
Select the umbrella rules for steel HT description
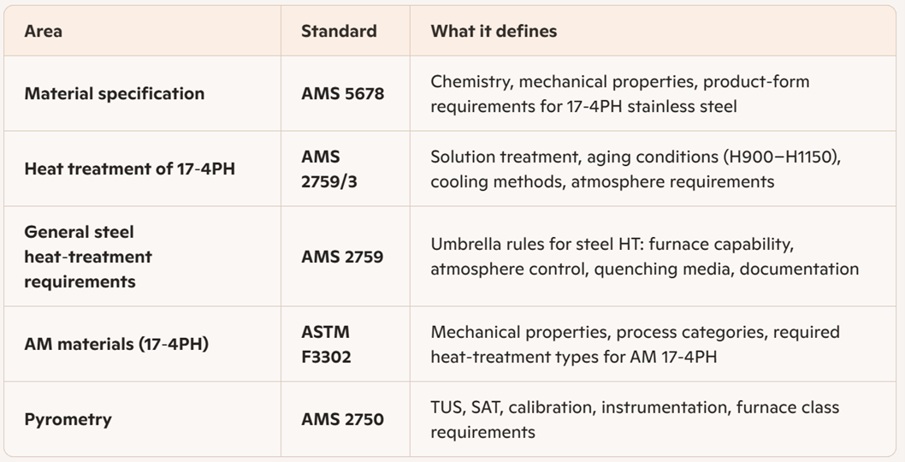click(x=645, y=257)
